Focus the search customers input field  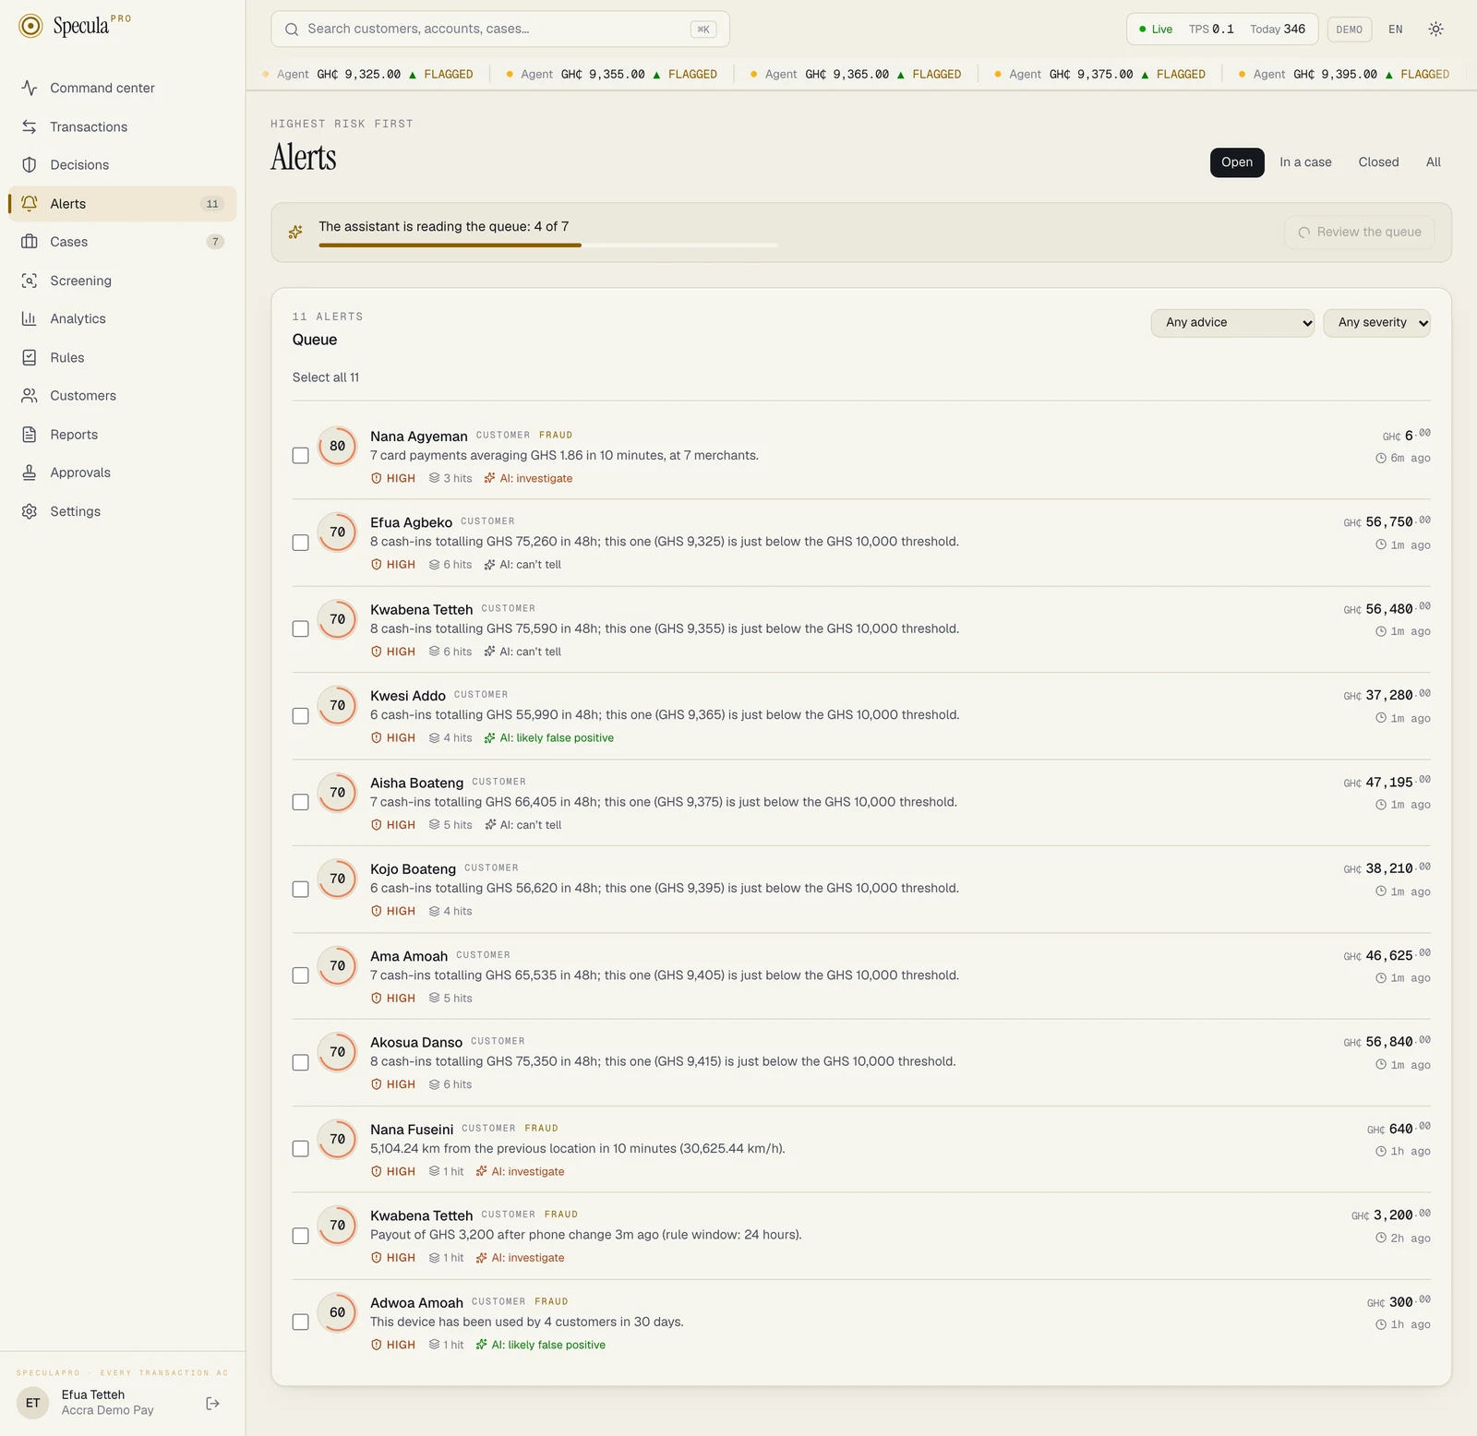point(499,30)
